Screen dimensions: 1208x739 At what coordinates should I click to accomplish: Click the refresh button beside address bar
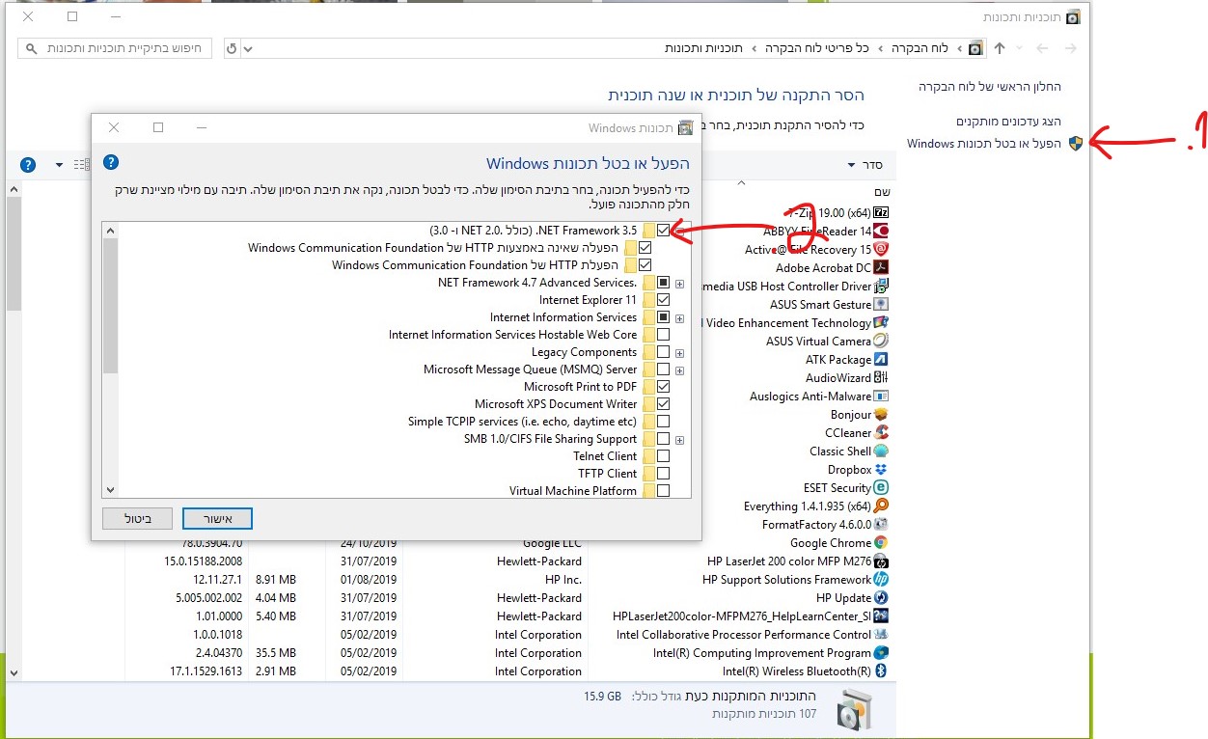coord(232,48)
